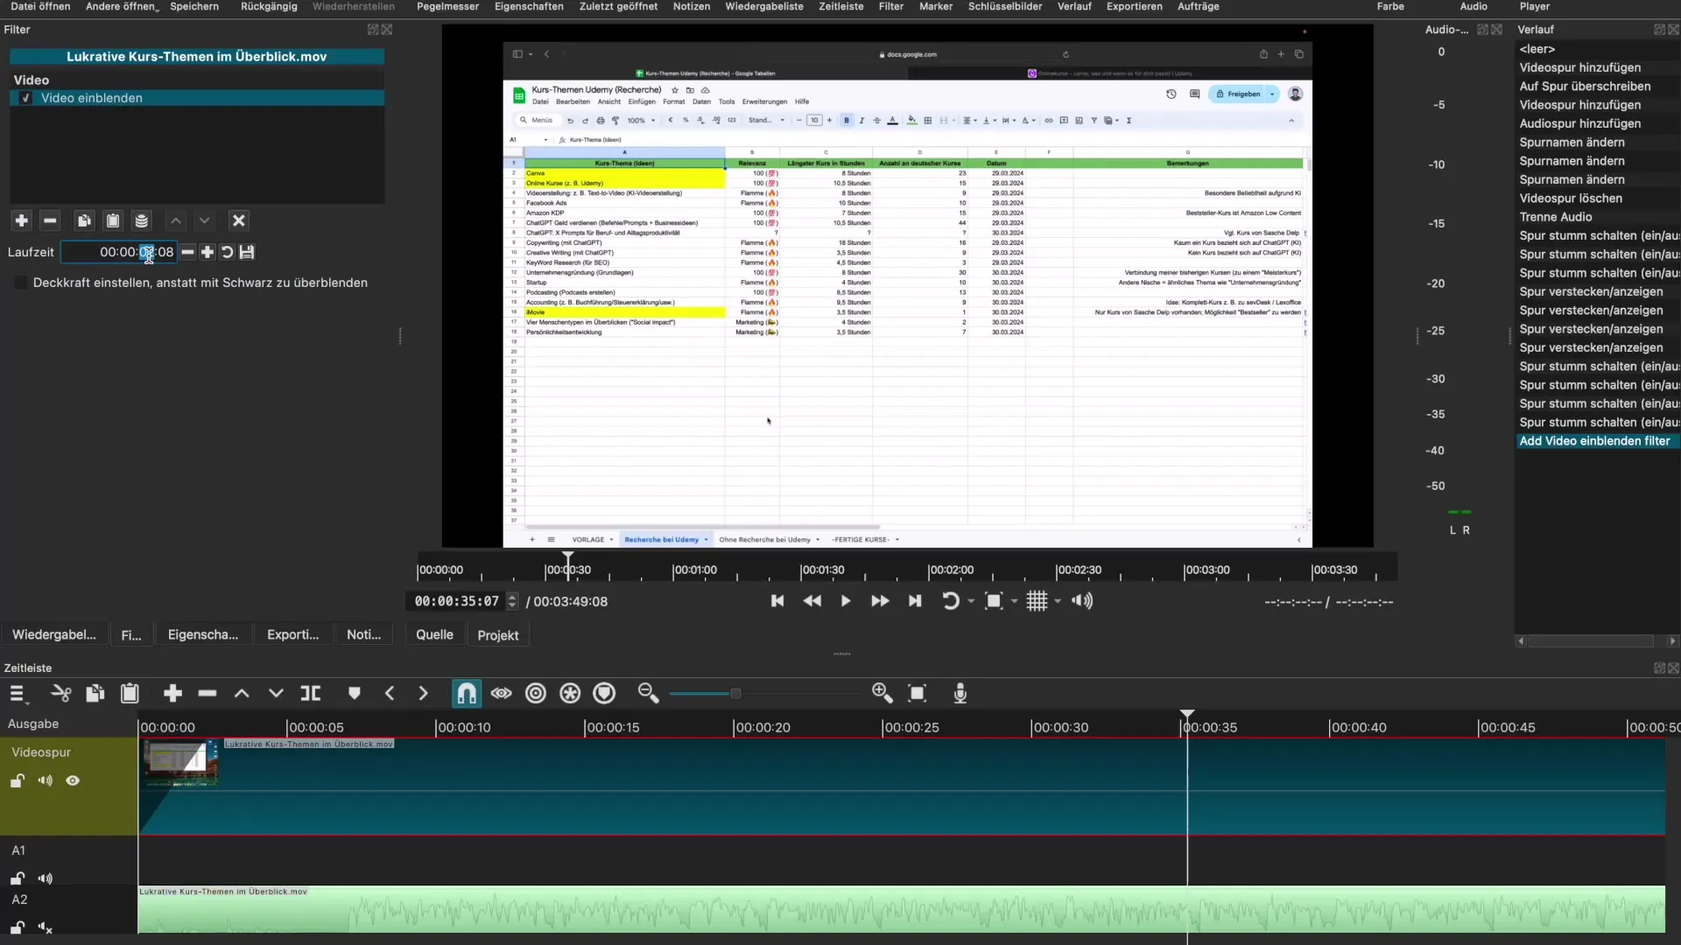Image resolution: width=1681 pixels, height=945 pixels.
Task: Toggle the magnet snapping icon
Action: click(467, 694)
